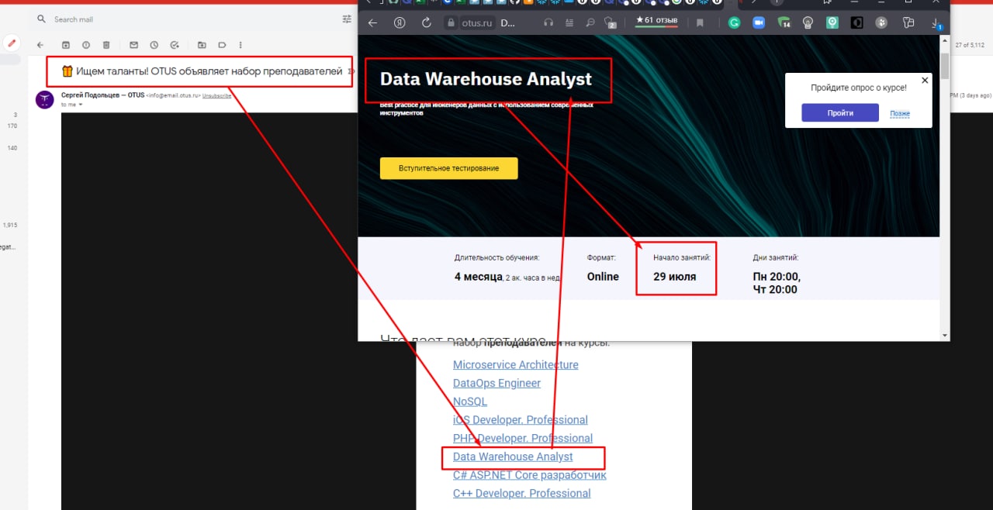This screenshot has width=993, height=510.
Task: Click the 29 июля start date text
Action: (674, 276)
